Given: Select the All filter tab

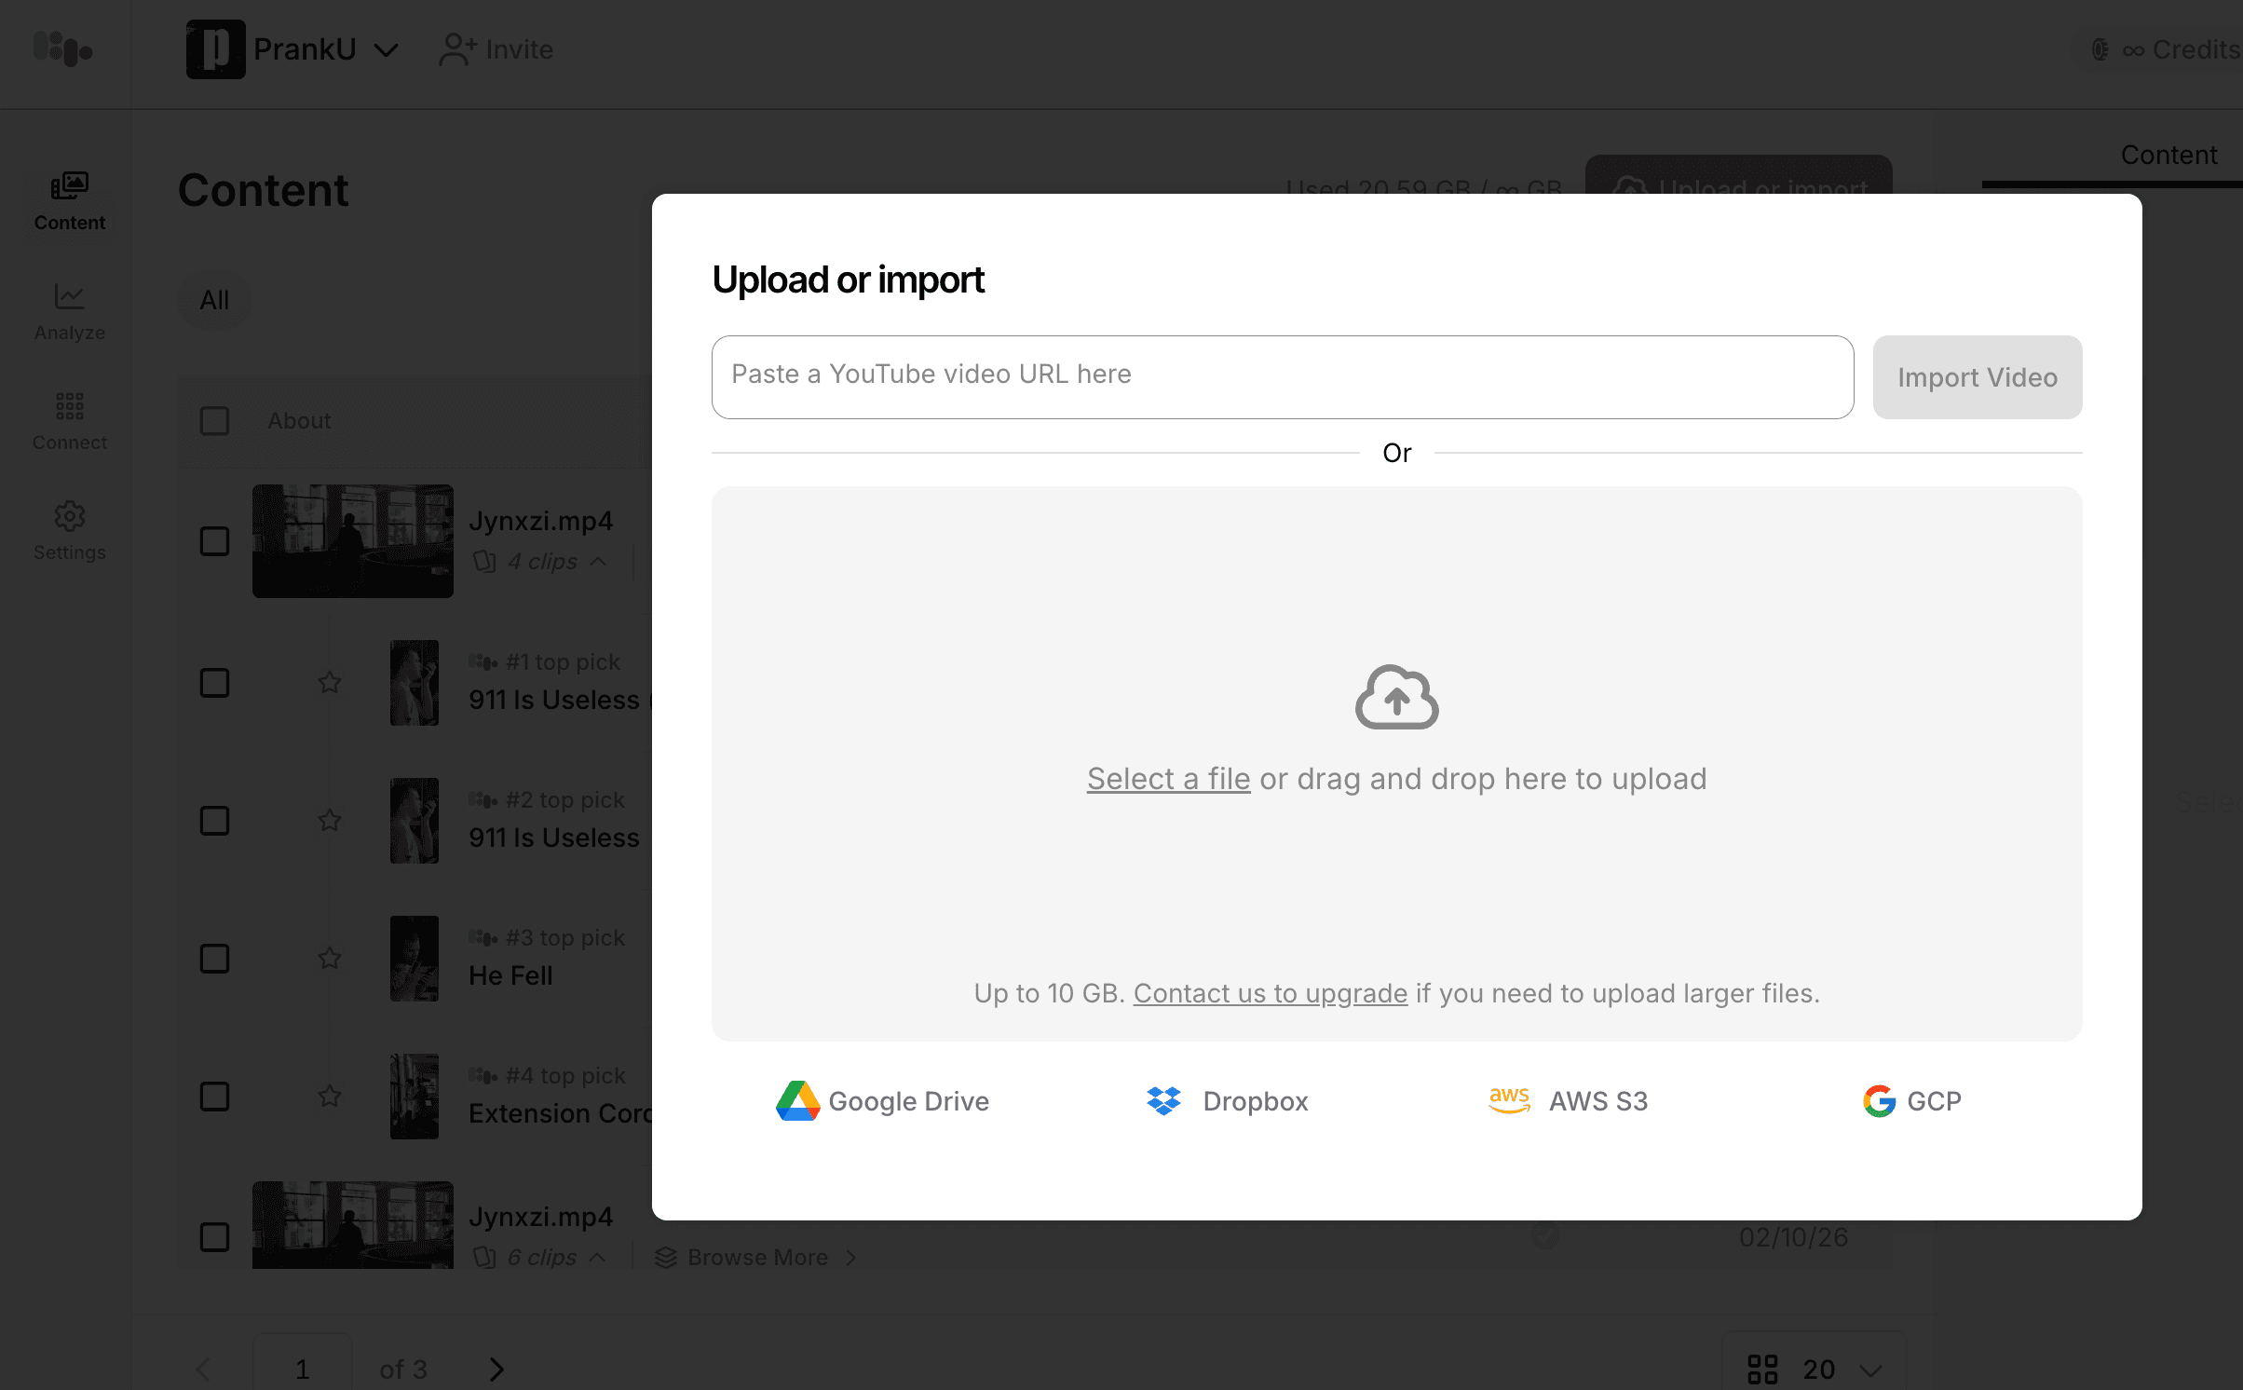Looking at the screenshot, I should point(214,300).
